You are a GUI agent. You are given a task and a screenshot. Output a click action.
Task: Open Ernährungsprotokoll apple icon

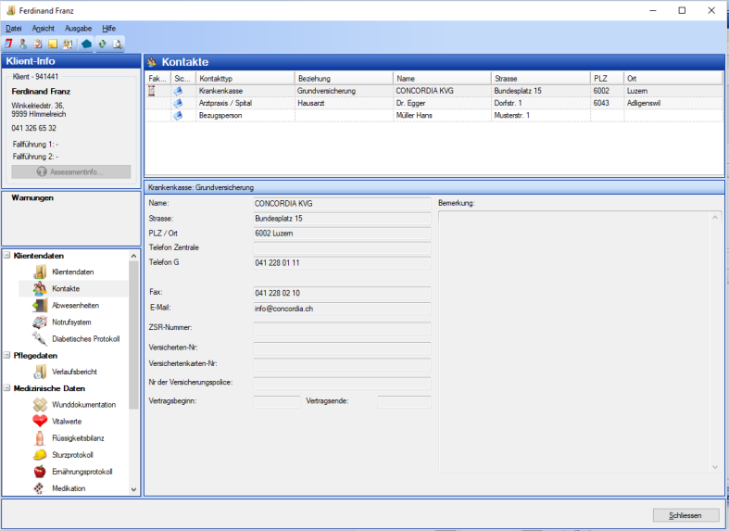coord(40,472)
